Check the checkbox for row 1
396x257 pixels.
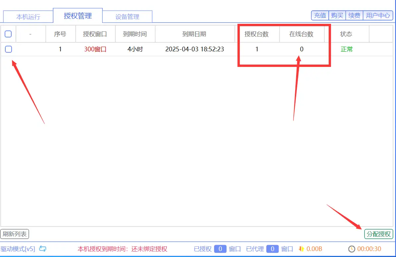pyautogui.click(x=8, y=49)
